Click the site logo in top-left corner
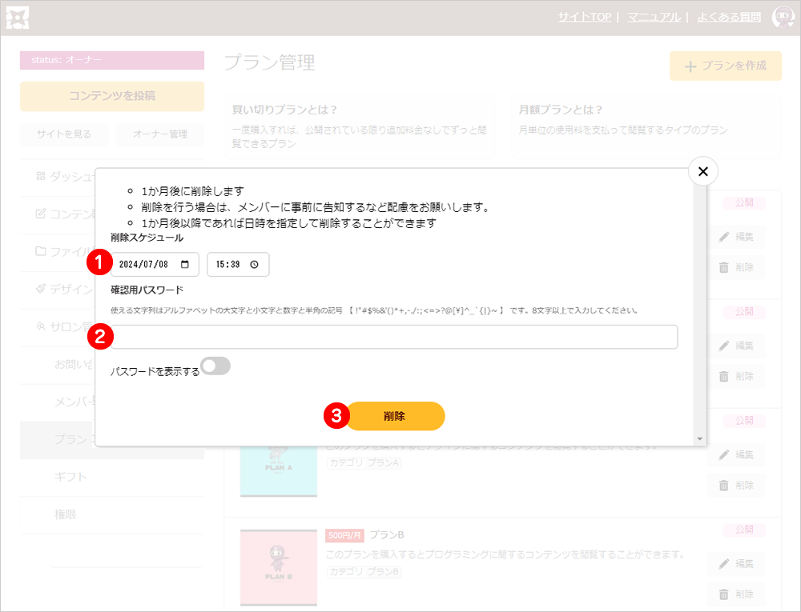 tap(18, 18)
